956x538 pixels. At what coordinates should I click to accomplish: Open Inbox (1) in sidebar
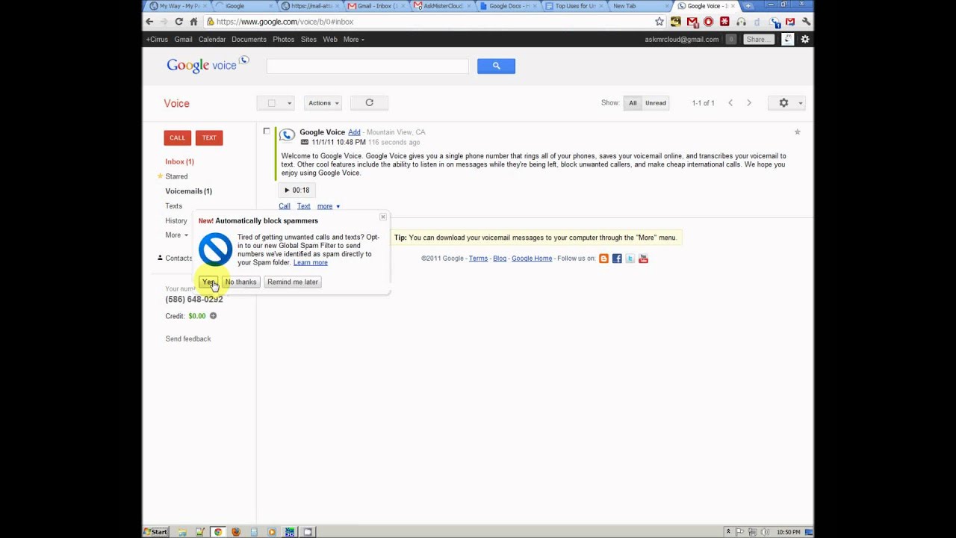(179, 161)
